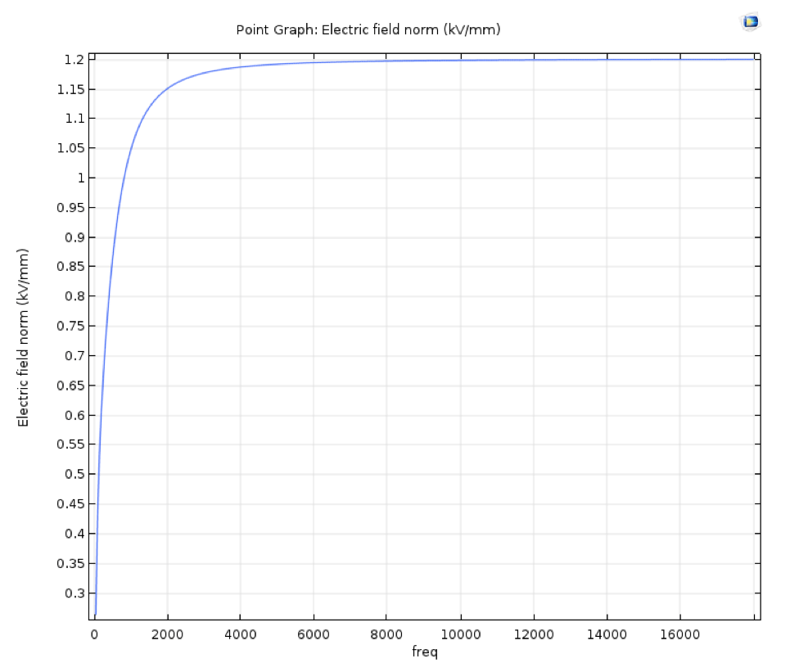Viewport: 799px width, 663px height.
Task: Click the x-axis tick label 16000
Action: coord(679,634)
